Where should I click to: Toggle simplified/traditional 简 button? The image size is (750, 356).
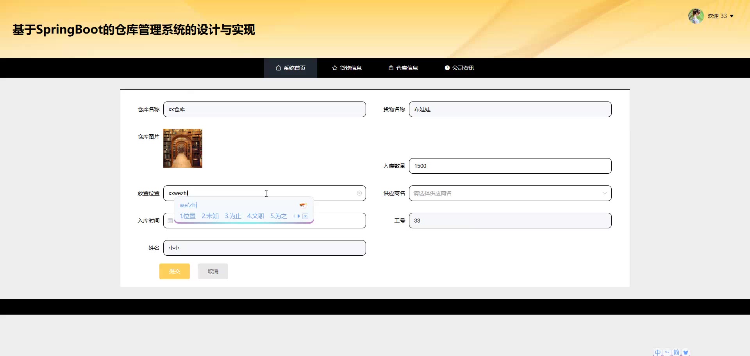tap(676, 352)
